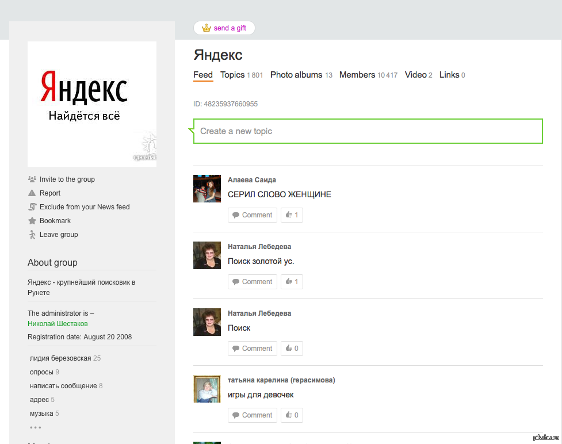Viewport: 562px width, 444px height.
Task: Open Алаева Саида's name link
Action: tap(252, 180)
